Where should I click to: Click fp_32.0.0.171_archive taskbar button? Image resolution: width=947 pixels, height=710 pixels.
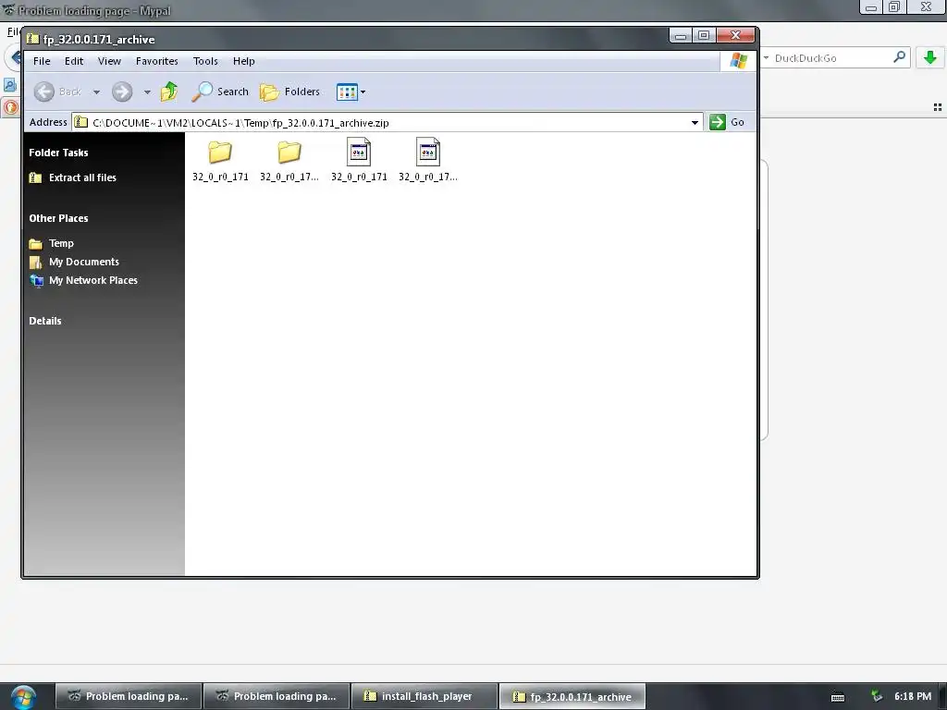(x=572, y=696)
